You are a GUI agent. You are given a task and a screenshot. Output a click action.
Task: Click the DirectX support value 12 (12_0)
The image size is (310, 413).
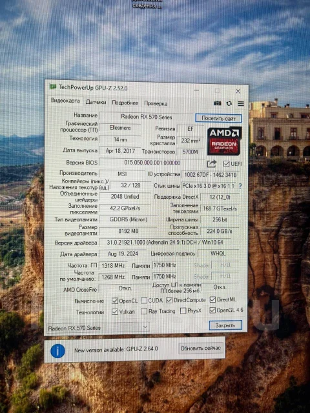click(x=220, y=197)
